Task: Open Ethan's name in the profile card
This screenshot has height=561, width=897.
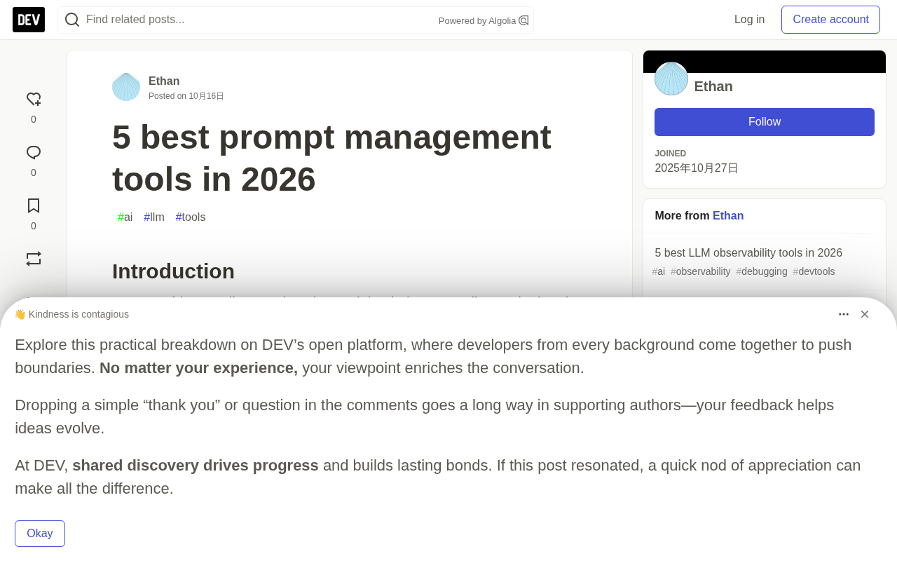Action: coord(713,86)
